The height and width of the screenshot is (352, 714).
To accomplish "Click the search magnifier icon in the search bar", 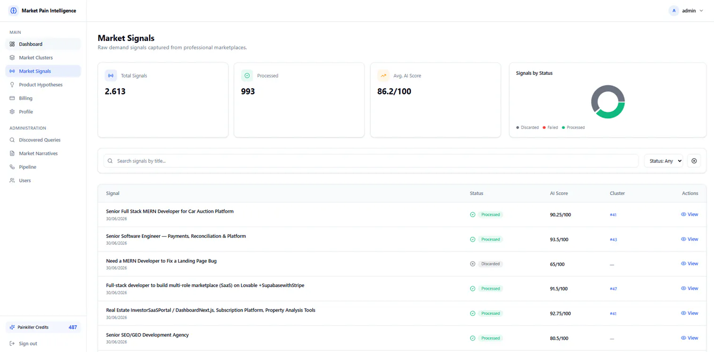I will click(110, 161).
